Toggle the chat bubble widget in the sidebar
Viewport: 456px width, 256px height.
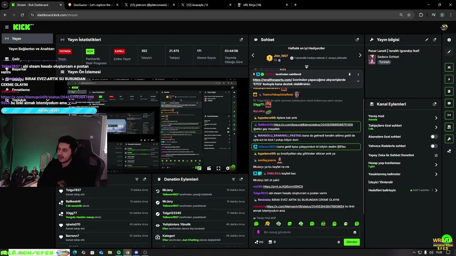click(x=449, y=103)
